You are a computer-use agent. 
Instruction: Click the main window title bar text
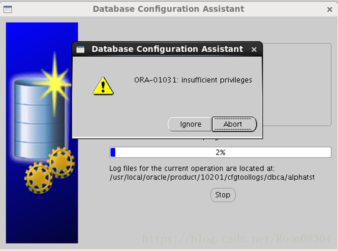168,9
